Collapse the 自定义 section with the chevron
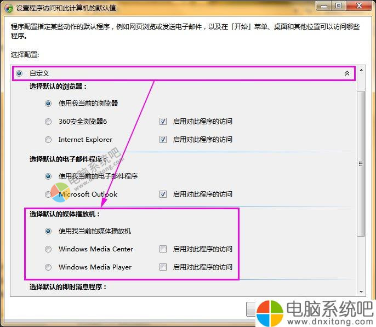Image resolution: width=376 pixels, height=327 pixels. [x=346, y=73]
